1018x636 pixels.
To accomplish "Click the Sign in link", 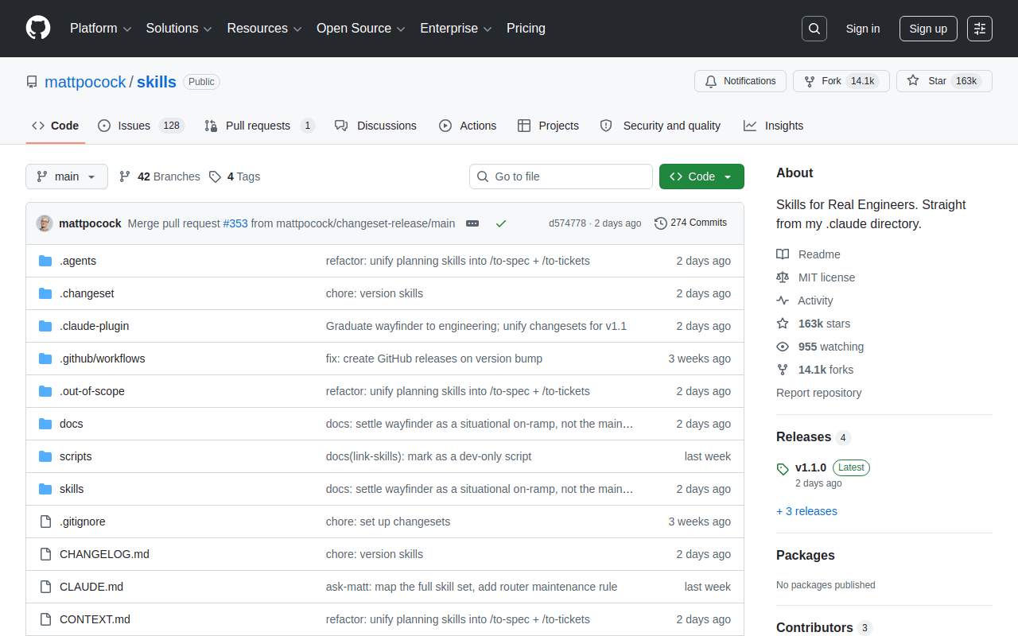I will (x=863, y=29).
